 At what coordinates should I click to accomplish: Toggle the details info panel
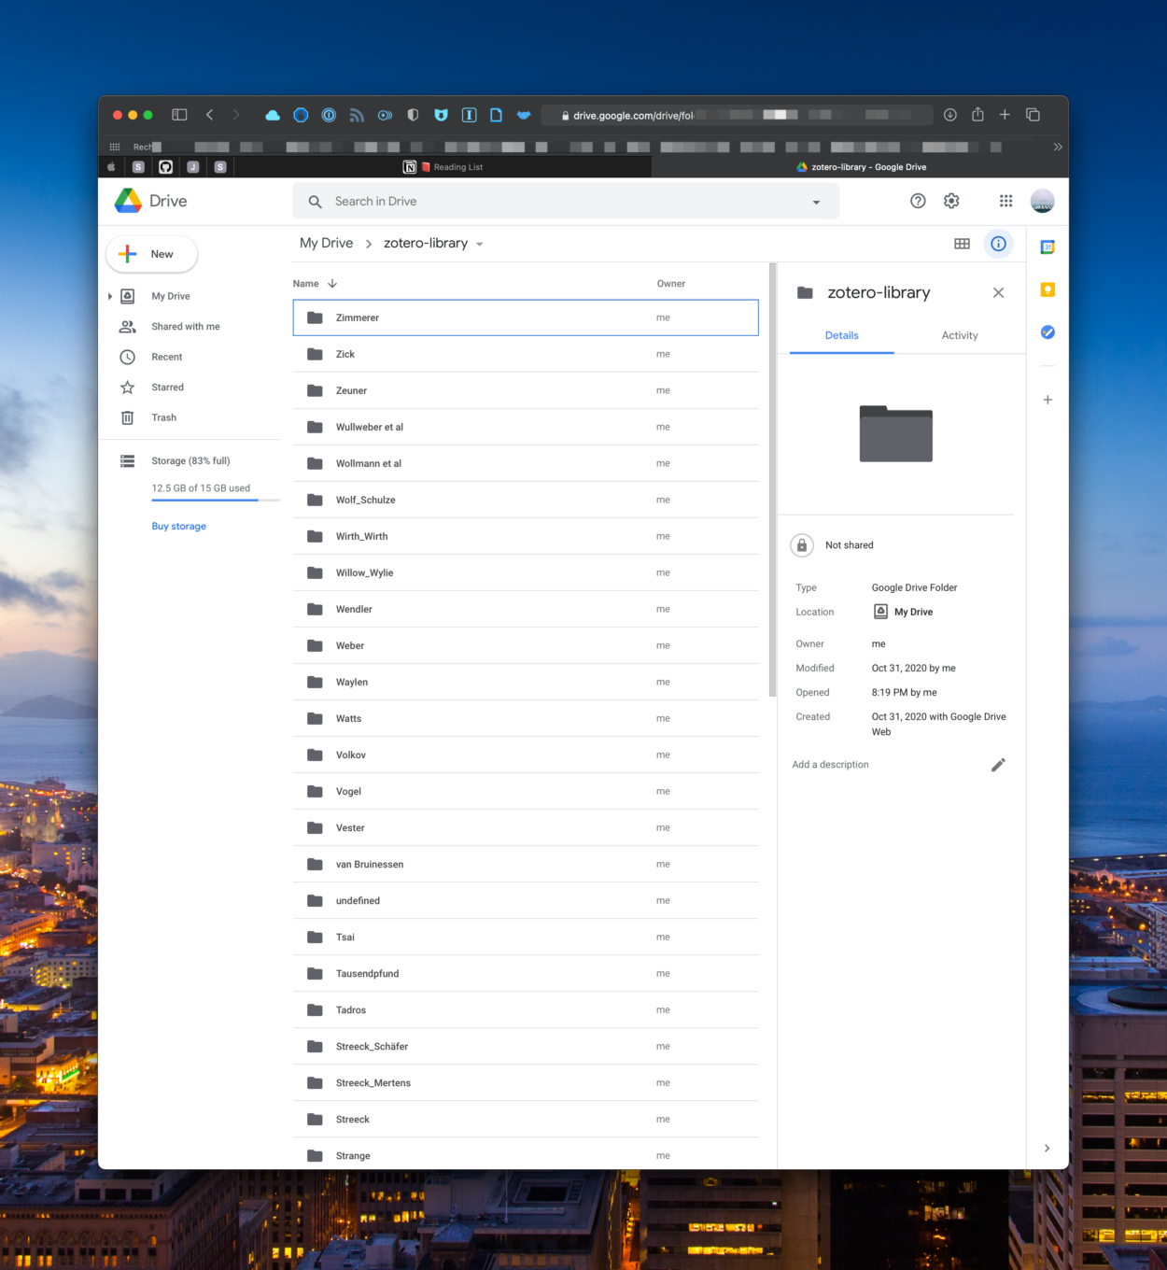click(x=998, y=244)
